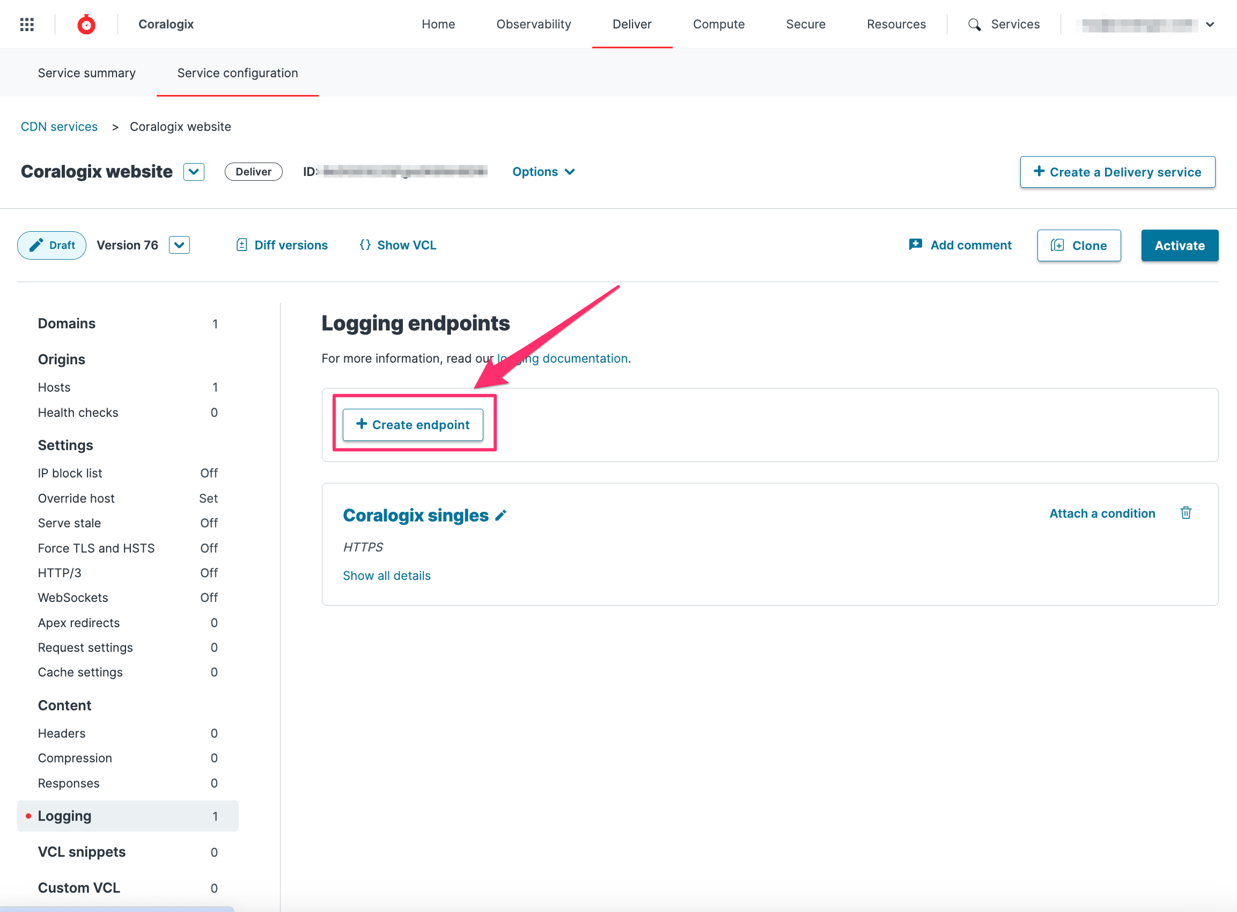Switch to the Service configuration tab
Image resolution: width=1237 pixels, height=912 pixels.
237,73
